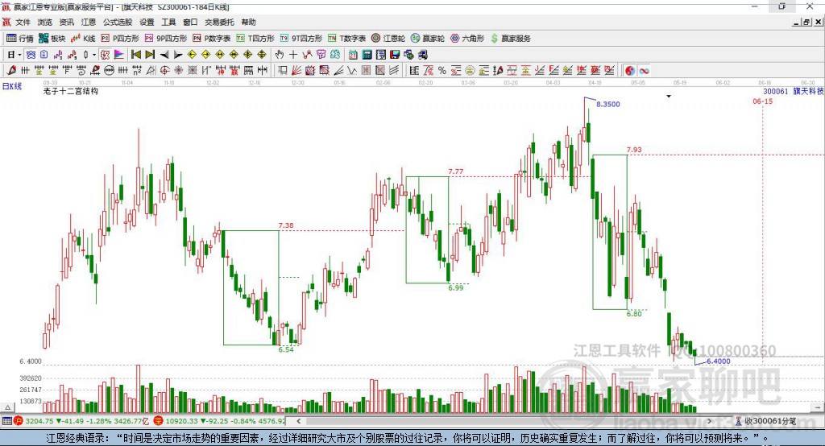
Task: Click the 7.38 resistance label
Action: pos(286,225)
